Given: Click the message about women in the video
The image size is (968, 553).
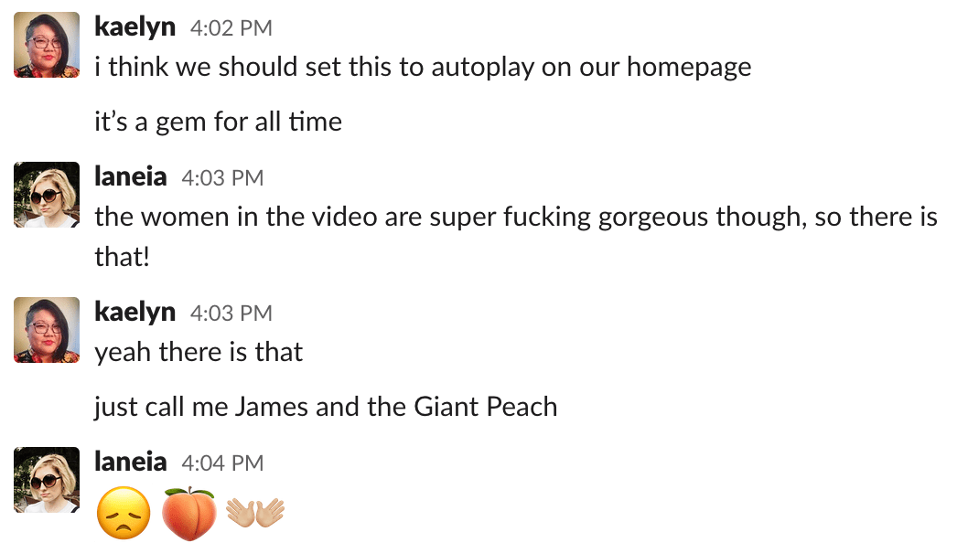Looking at the screenshot, I should (x=516, y=237).
